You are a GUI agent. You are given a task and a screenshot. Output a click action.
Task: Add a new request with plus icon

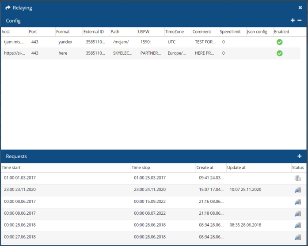300,157
